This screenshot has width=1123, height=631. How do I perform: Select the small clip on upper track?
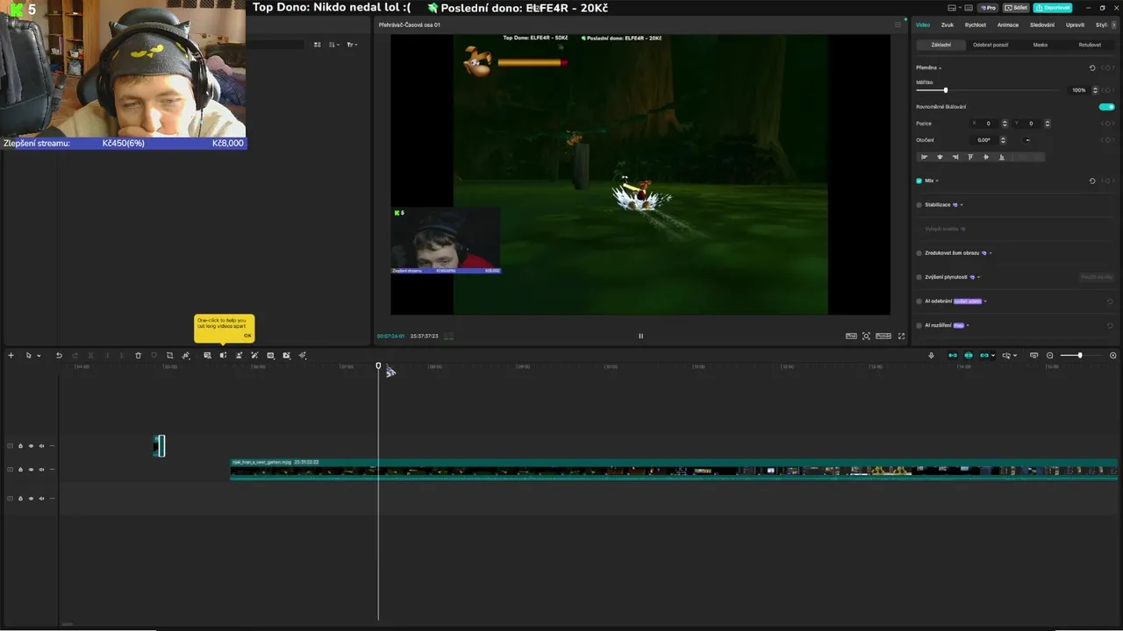(x=160, y=446)
